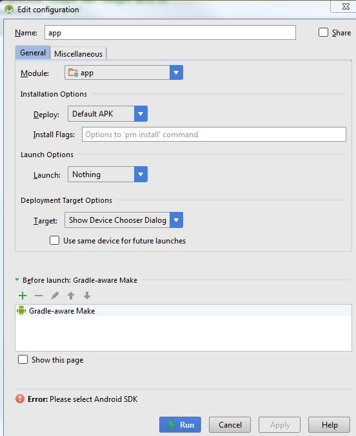Switch to the Miscellaneous tab
The image size is (356, 436).
(x=78, y=53)
